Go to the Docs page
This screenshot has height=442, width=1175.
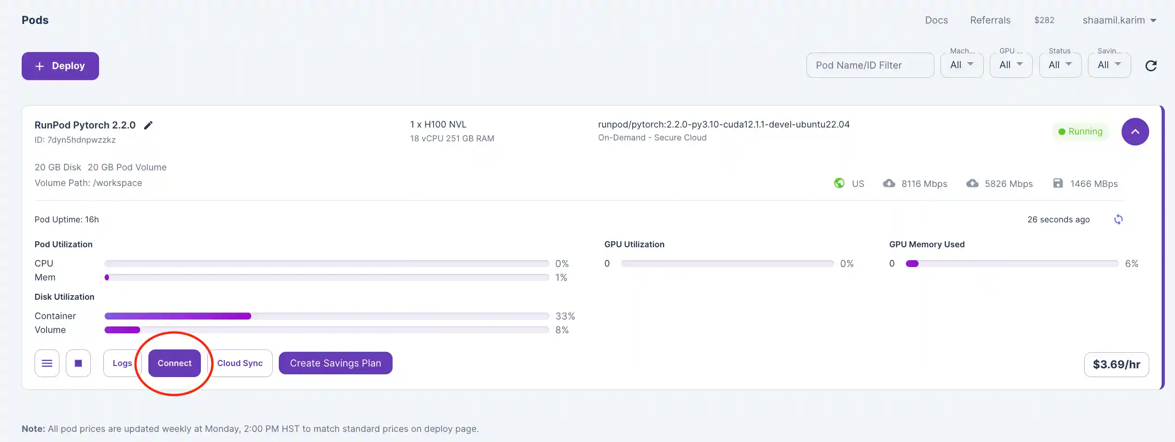pyautogui.click(x=936, y=20)
